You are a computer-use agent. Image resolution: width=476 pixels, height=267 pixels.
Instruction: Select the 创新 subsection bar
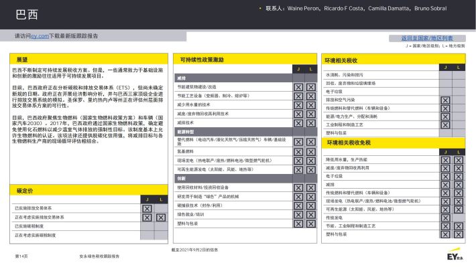coord(233,179)
